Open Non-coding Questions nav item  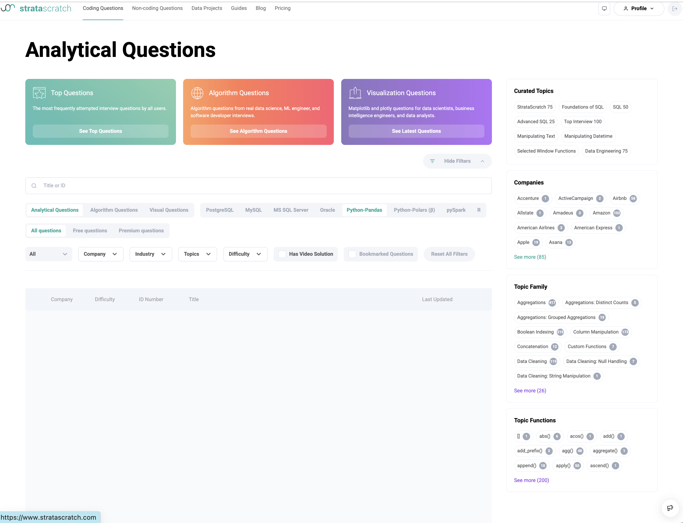[157, 8]
